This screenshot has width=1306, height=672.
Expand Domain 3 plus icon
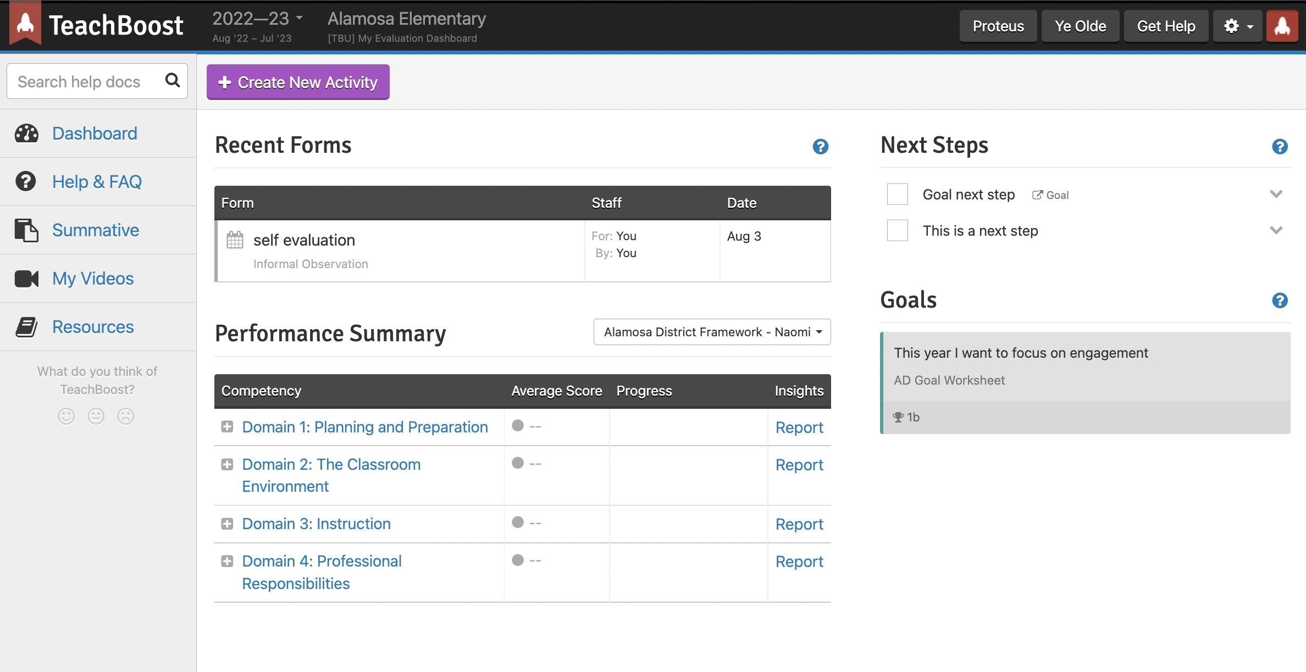click(x=227, y=524)
